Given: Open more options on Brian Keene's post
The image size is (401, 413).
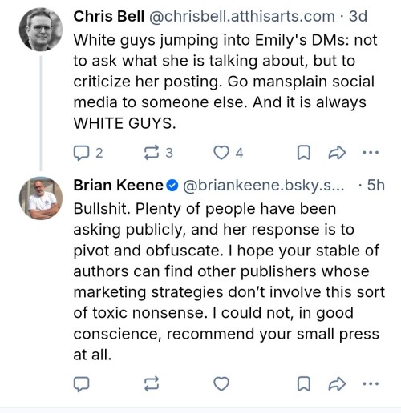Looking at the screenshot, I should tap(371, 384).
